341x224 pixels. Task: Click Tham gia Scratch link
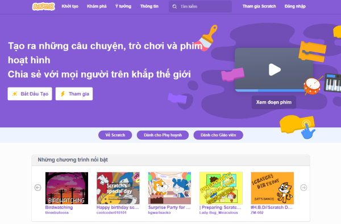coord(259,6)
